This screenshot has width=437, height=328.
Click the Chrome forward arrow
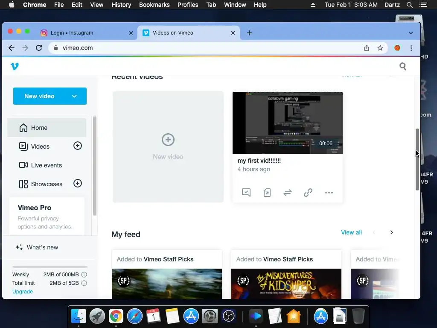25,48
